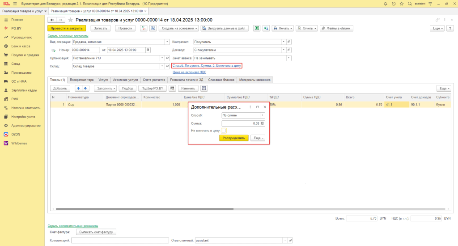Click the Комментарий input field
The image size is (458, 246).
[120, 241]
